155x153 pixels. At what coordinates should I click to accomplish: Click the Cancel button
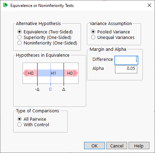point(117,146)
